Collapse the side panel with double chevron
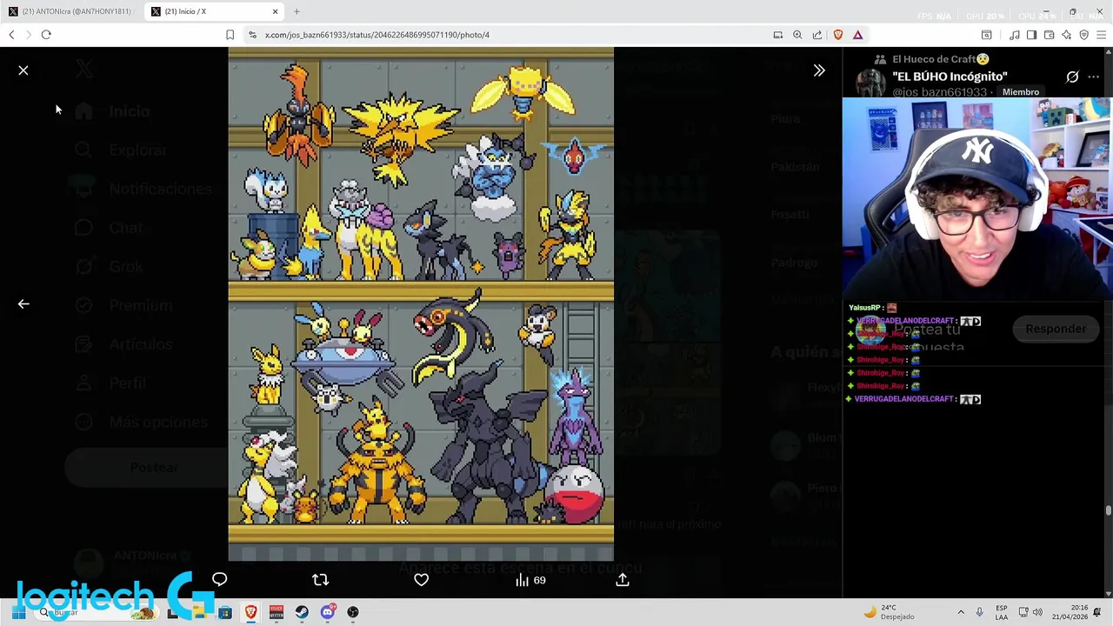 coord(819,70)
